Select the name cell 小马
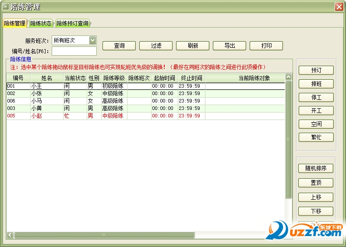The width and height of the screenshot is (346, 247). pos(47,101)
